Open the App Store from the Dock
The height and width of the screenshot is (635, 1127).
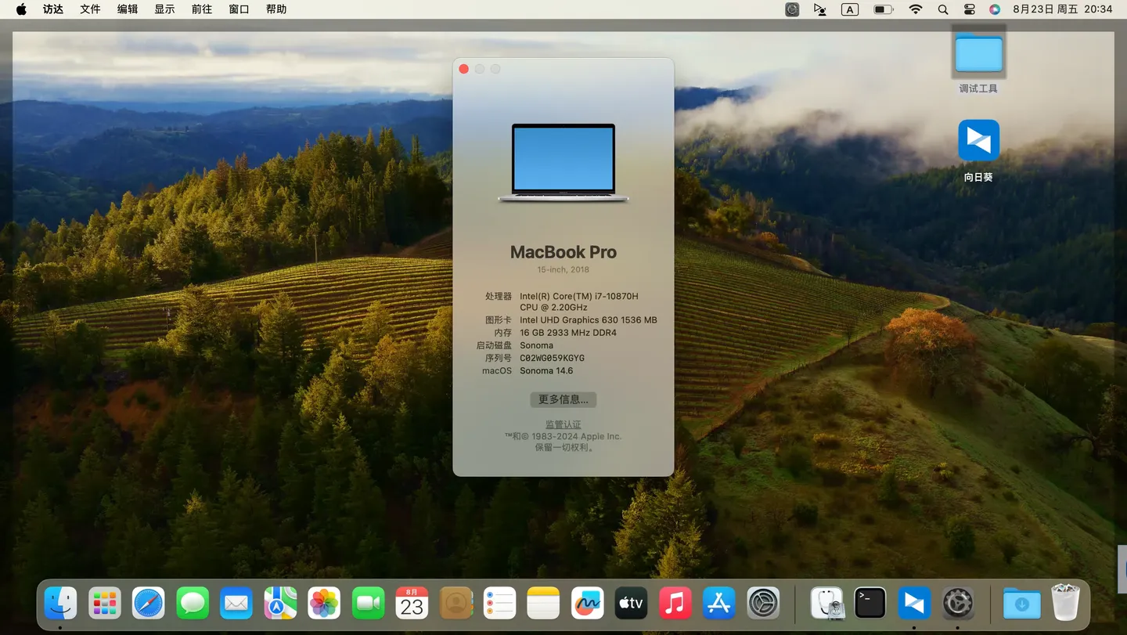click(718, 603)
